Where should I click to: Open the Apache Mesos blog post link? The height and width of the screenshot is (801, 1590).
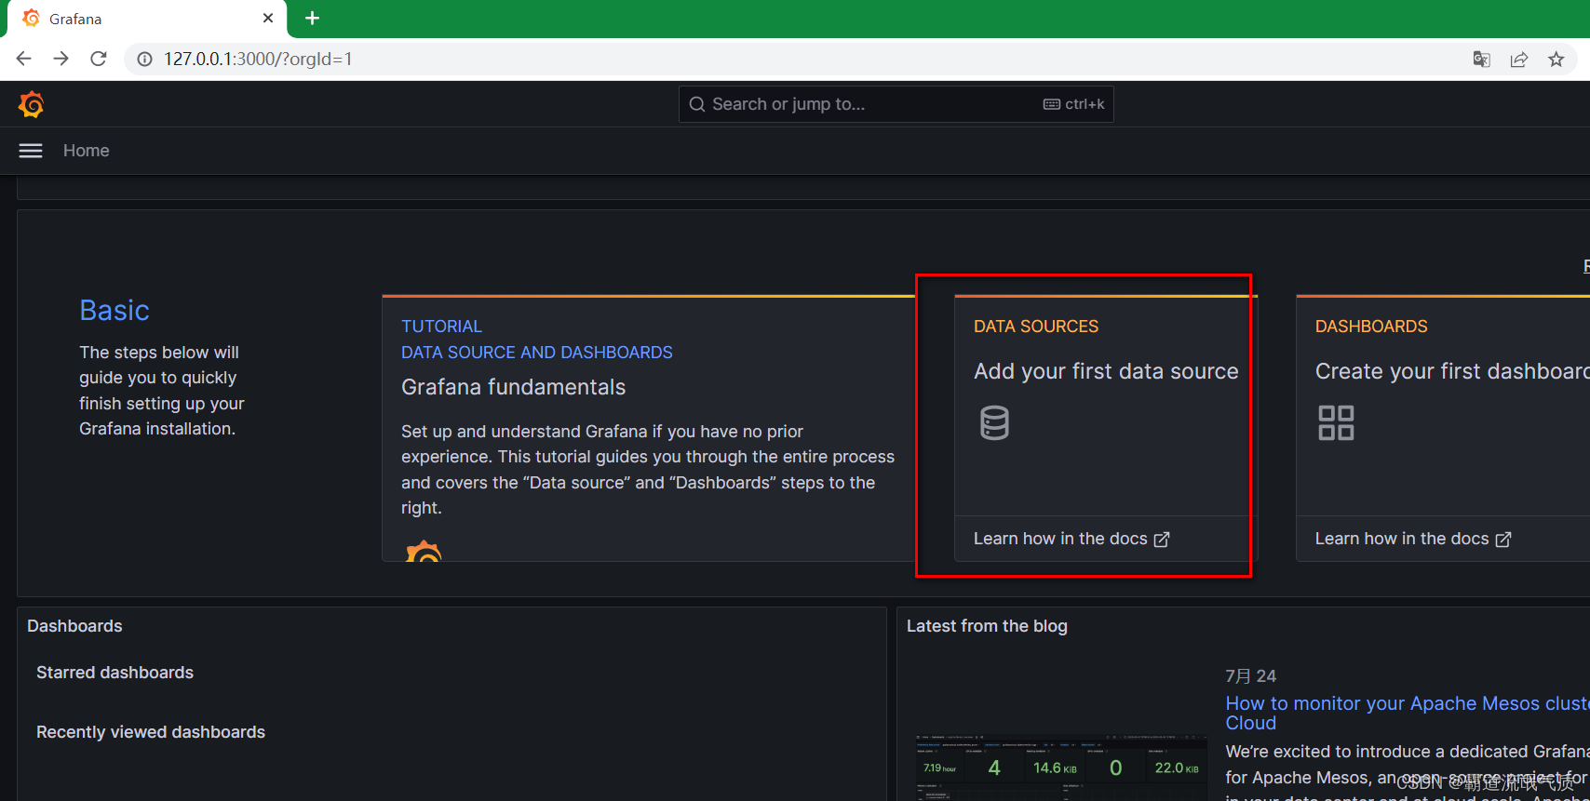click(1408, 713)
